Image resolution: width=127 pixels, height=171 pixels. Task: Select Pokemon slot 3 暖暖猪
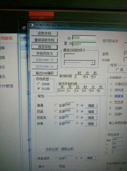tap(119, 96)
